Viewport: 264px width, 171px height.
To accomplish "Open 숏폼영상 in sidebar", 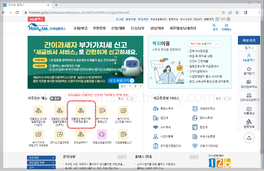I will [x=249, y=111].
